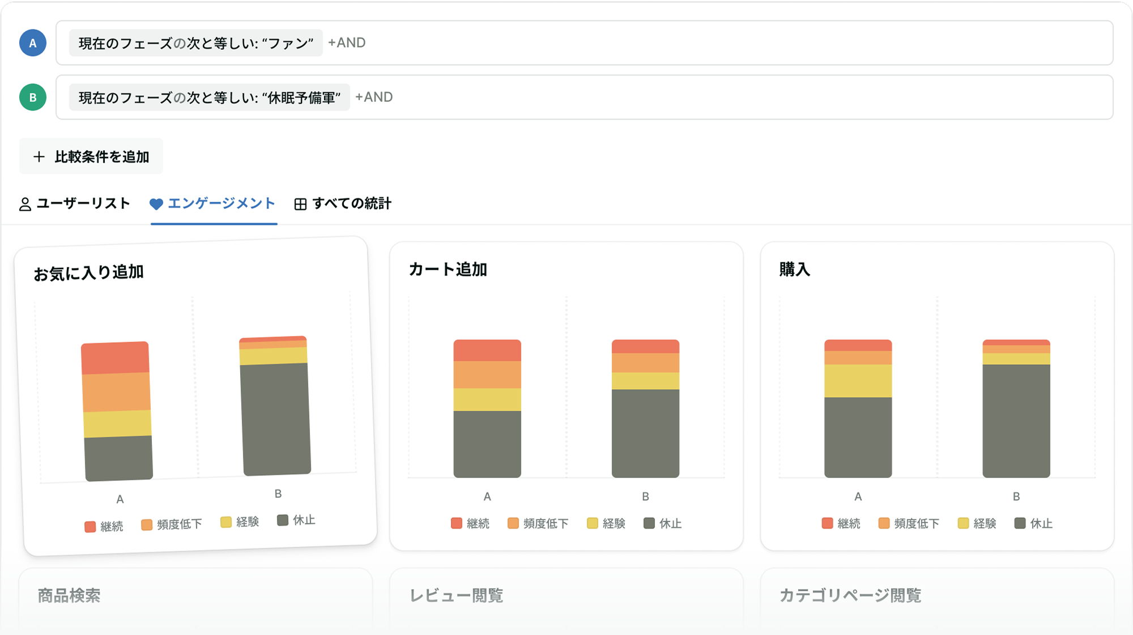1133x635 pixels.
Task: Open the "ファン" condition chip
Action: (196, 42)
